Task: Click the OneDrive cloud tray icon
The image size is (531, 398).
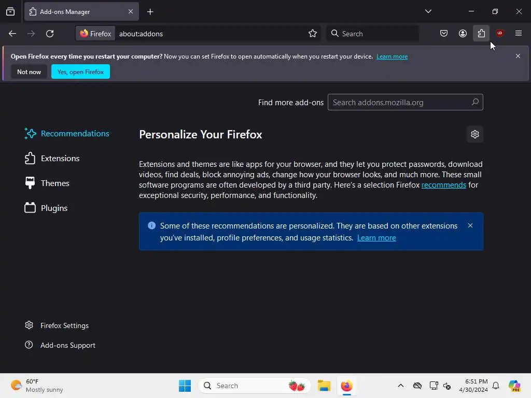Action: [417, 386]
